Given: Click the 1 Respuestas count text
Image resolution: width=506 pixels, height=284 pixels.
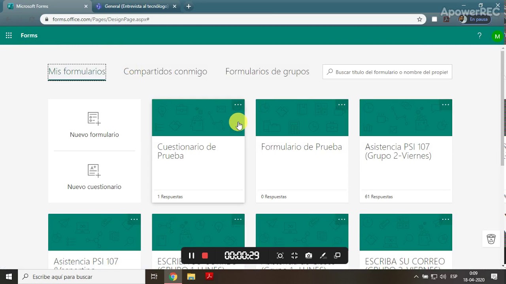Looking at the screenshot, I should point(170,196).
